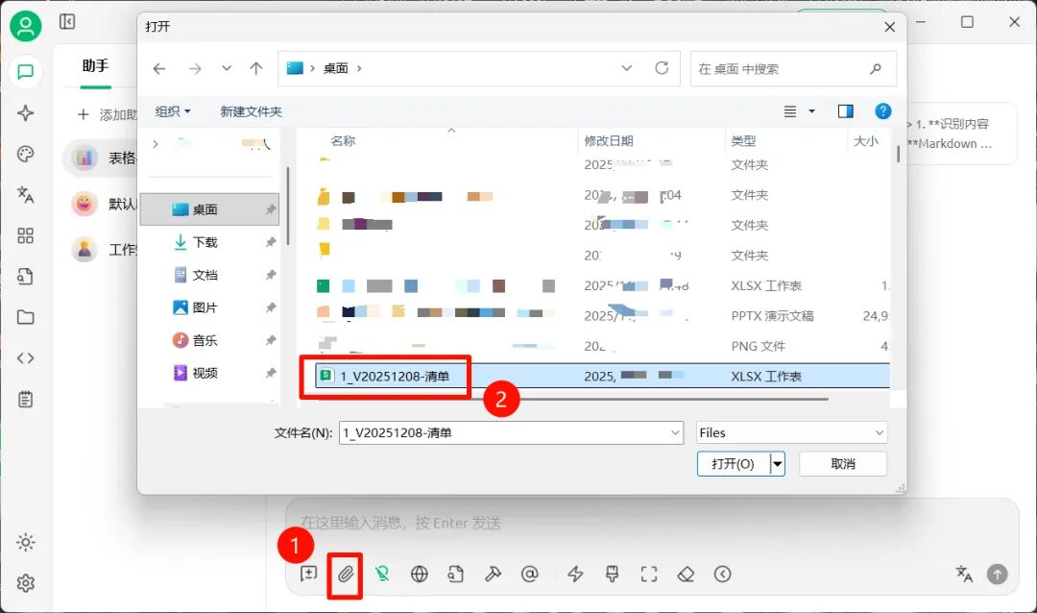Screen dimensions: 1037x613
Task: Navigate to 桌面 via the breadcrumb bar
Action: 338,68
